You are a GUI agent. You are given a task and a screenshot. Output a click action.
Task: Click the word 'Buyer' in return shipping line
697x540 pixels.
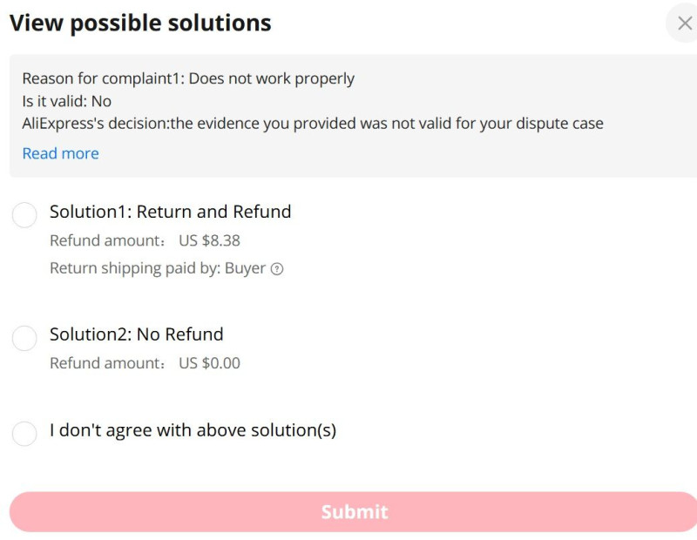click(x=246, y=268)
